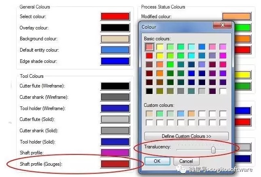Screen dimensions: 261x177
Task: Click OK in the Colour dialog
Action: (x=157, y=161)
